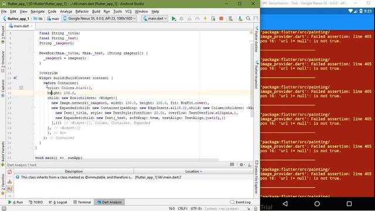
Task: Open the 1: Project tool window
Action: 3,35
